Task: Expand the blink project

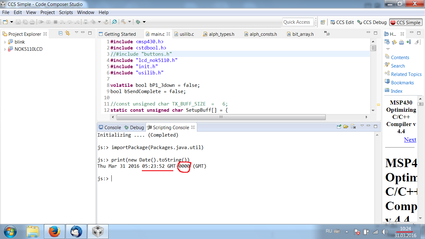Action: click(x=4, y=42)
